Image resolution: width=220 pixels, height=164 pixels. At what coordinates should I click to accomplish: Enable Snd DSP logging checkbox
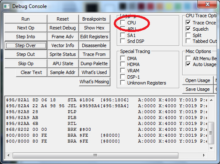tap(123, 41)
